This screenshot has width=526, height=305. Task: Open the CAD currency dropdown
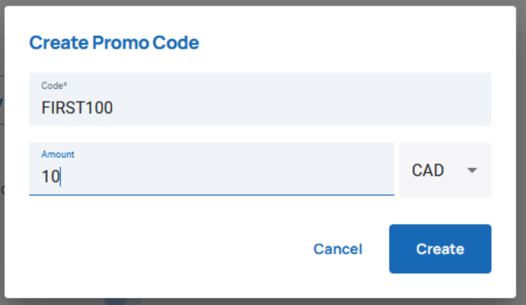point(445,170)
